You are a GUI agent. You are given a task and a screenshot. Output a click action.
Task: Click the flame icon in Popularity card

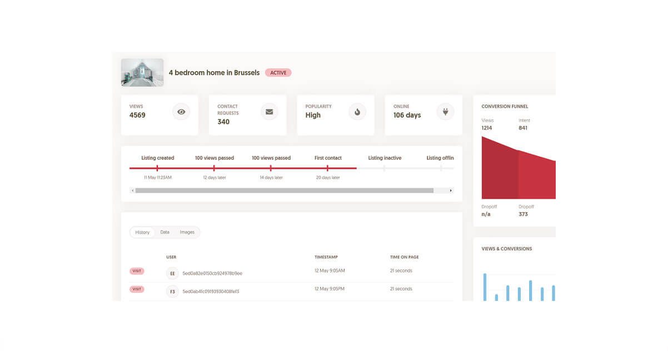(357, 112)
